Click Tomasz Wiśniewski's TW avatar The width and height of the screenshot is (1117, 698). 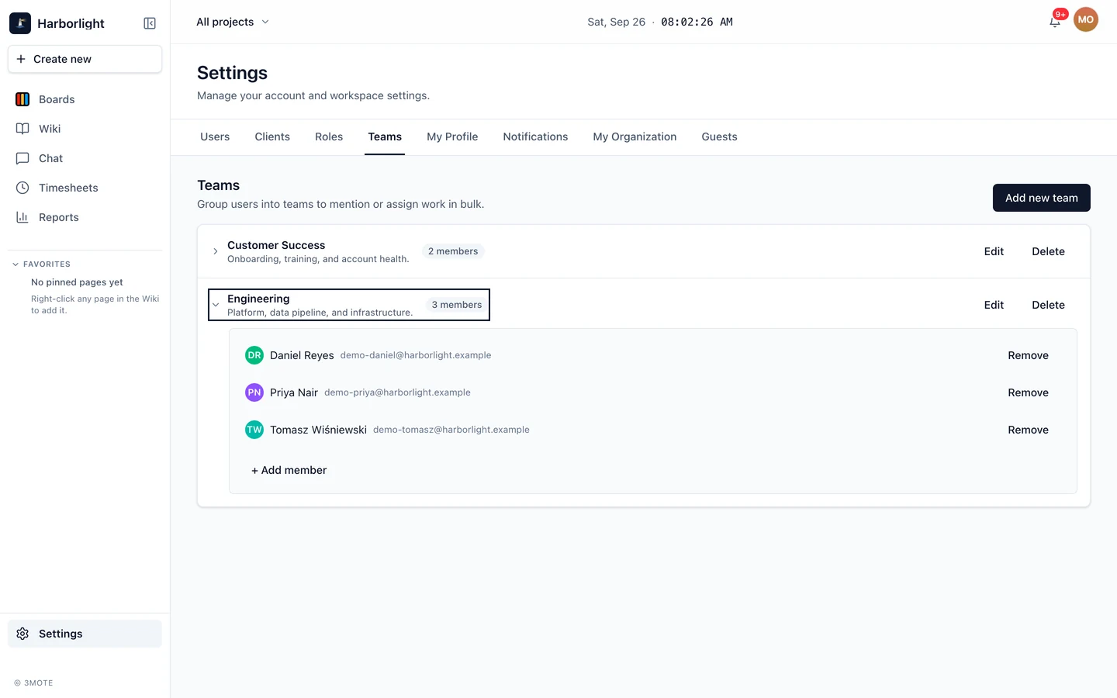[254, 430]
